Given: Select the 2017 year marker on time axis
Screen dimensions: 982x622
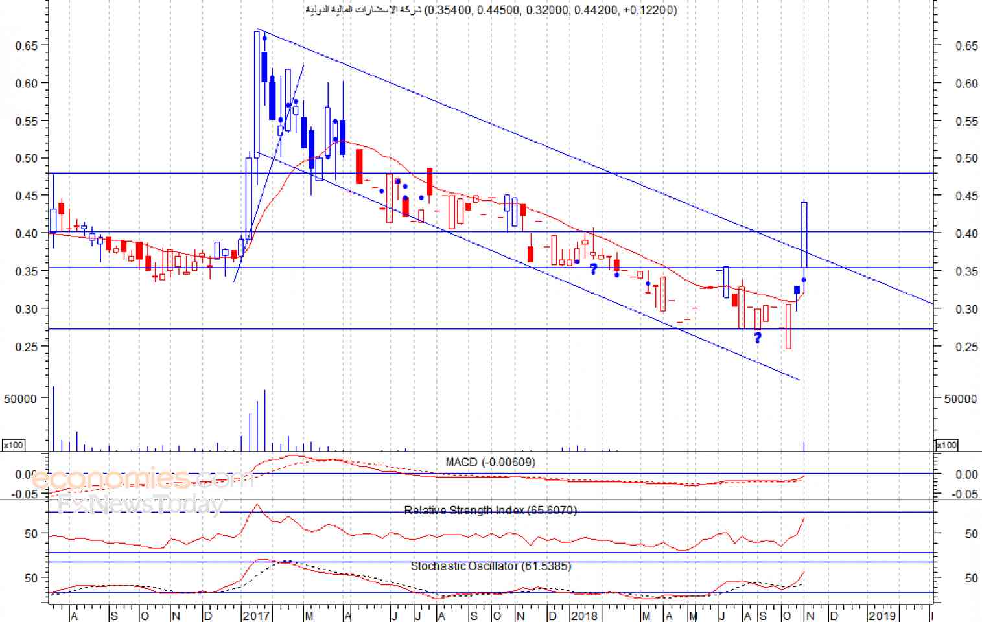Looking at the screenshot, I should (x=256, y=616).
